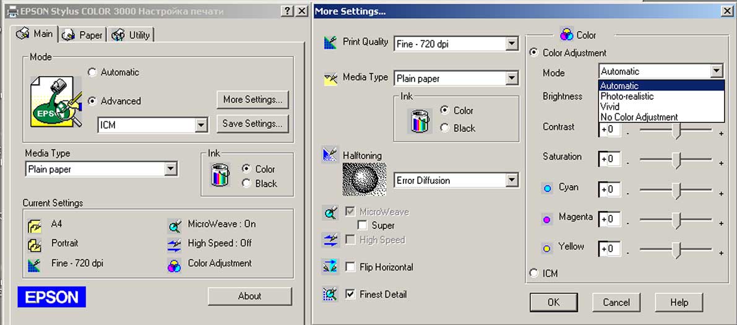
Task: Open the Error Diffusion halftoning dropdown
Action: 511,180
